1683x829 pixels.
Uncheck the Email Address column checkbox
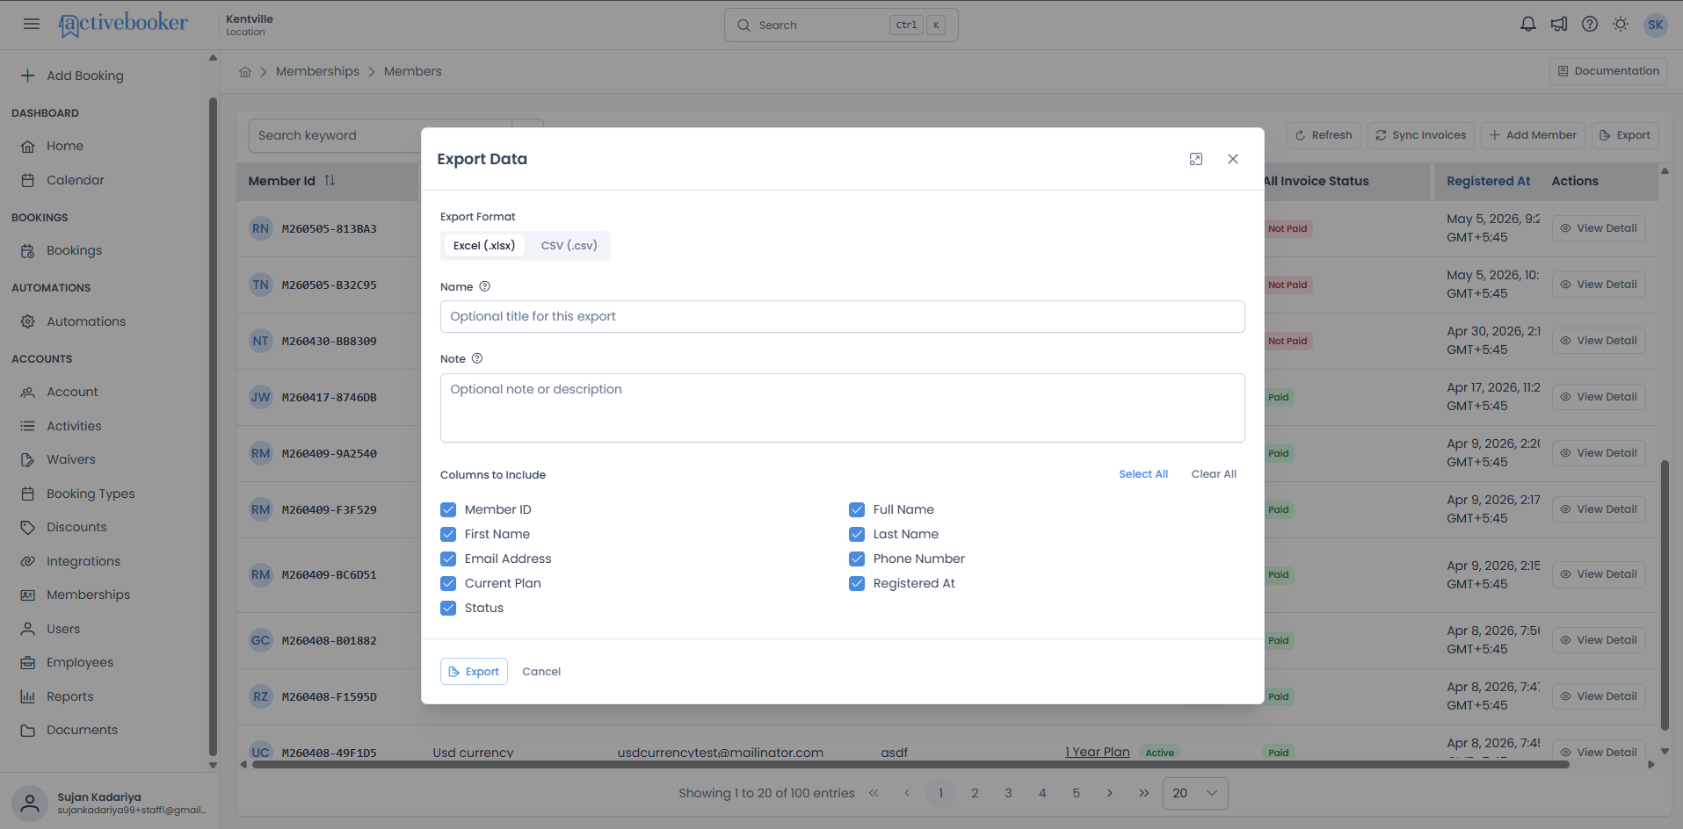pos(448,559)
